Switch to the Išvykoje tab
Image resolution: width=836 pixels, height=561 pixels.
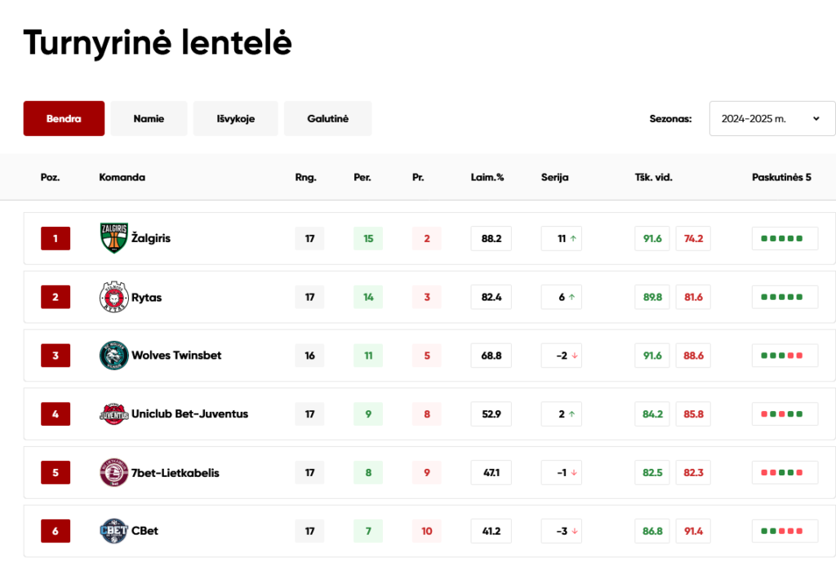[236, 119]
